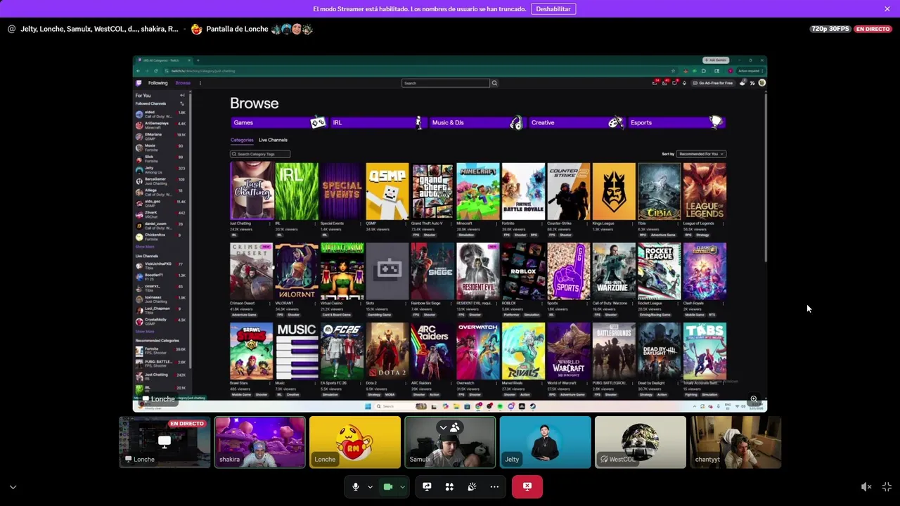This screenshot has width=900, height=506.
Task: Open the more options ellipsis in call bar
Action: (494, 487)
